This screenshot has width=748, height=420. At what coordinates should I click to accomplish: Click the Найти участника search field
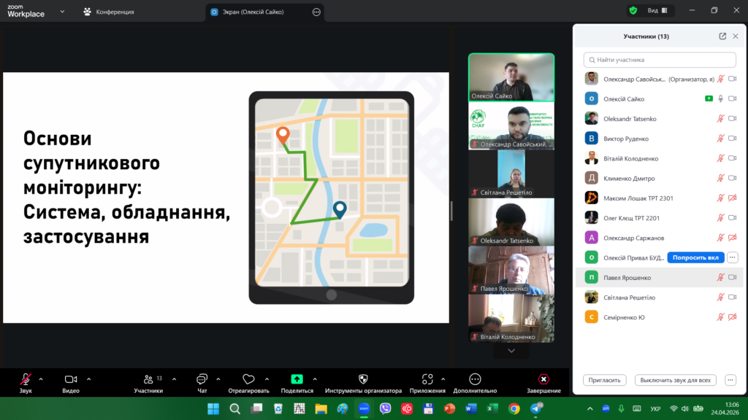click(x=660, y=60)
